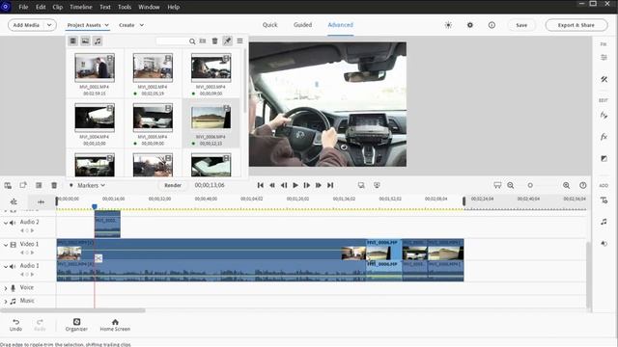The height and width of the screenshot is (347, 618).
Task: Click the search magnifier in Project Assets
Action: (192, 41)
